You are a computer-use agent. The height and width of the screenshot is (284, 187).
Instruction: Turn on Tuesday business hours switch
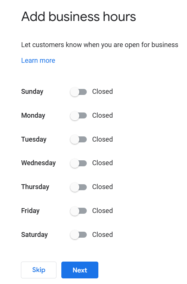[x=79, y=139]
